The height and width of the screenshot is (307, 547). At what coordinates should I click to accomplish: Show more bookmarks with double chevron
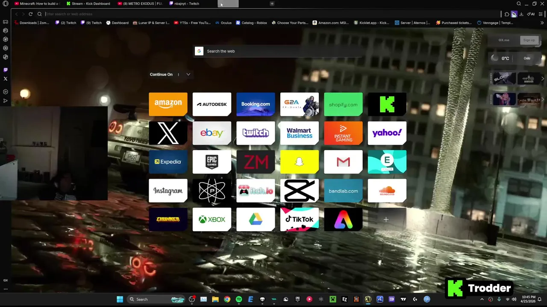(542, 23)
